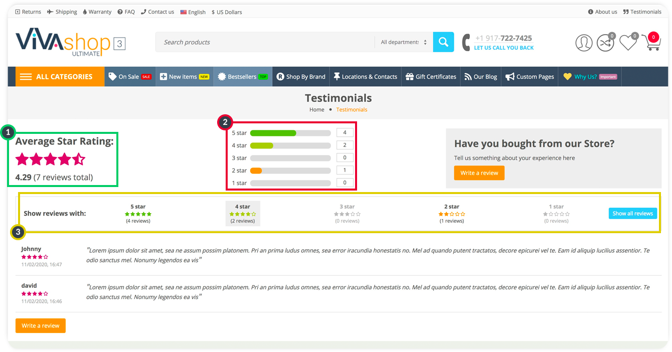Click the 5 star rating bar
The image size is (672, 352).
[x=290, y=133]
